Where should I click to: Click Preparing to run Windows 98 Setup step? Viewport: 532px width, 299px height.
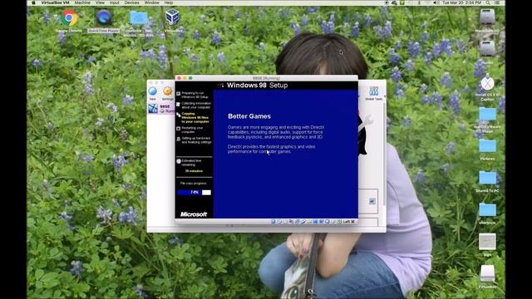192,95
